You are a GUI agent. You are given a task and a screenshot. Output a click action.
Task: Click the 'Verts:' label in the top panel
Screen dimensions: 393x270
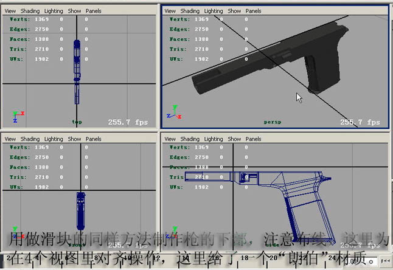coord(20,19)
